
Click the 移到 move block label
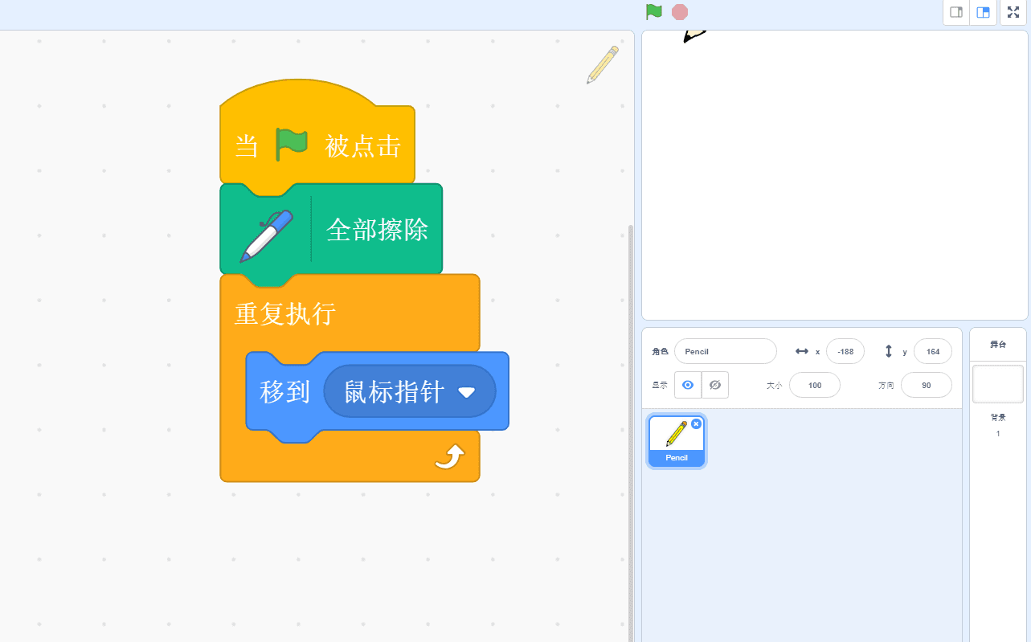(284, 391)
